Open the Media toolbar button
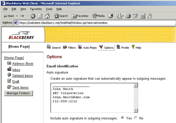This screenshot has height=123, width=176. tap(98, 16)
